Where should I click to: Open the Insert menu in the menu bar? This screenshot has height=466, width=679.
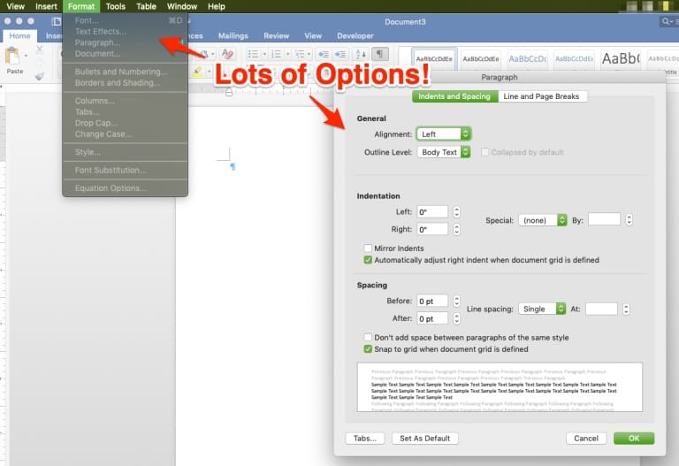[x=46, y=6]
